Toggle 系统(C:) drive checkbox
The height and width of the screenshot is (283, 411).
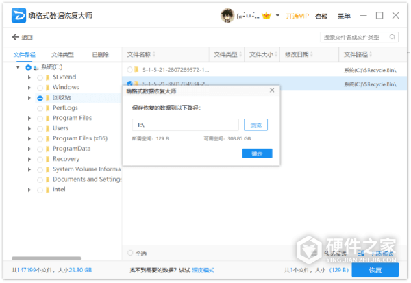tap(28, 67)
